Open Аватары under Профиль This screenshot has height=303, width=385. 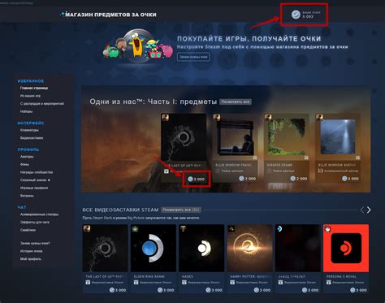pyautogui.click(x=27, y=157)
